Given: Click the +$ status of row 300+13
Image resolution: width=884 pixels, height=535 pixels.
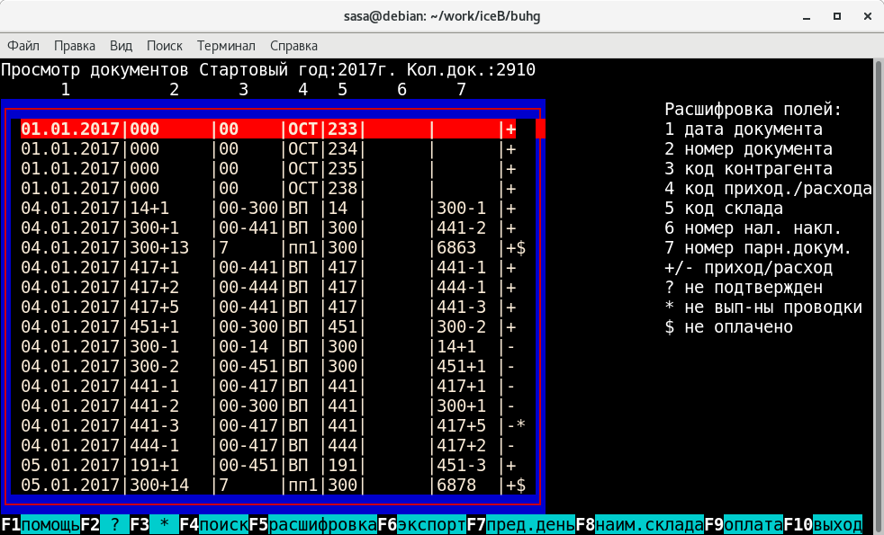Looking at the screenshot, I should (x=516, y=248).
